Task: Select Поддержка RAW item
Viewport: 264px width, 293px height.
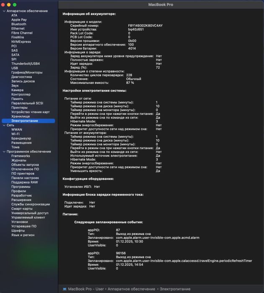Action: (x=25, y=182)
